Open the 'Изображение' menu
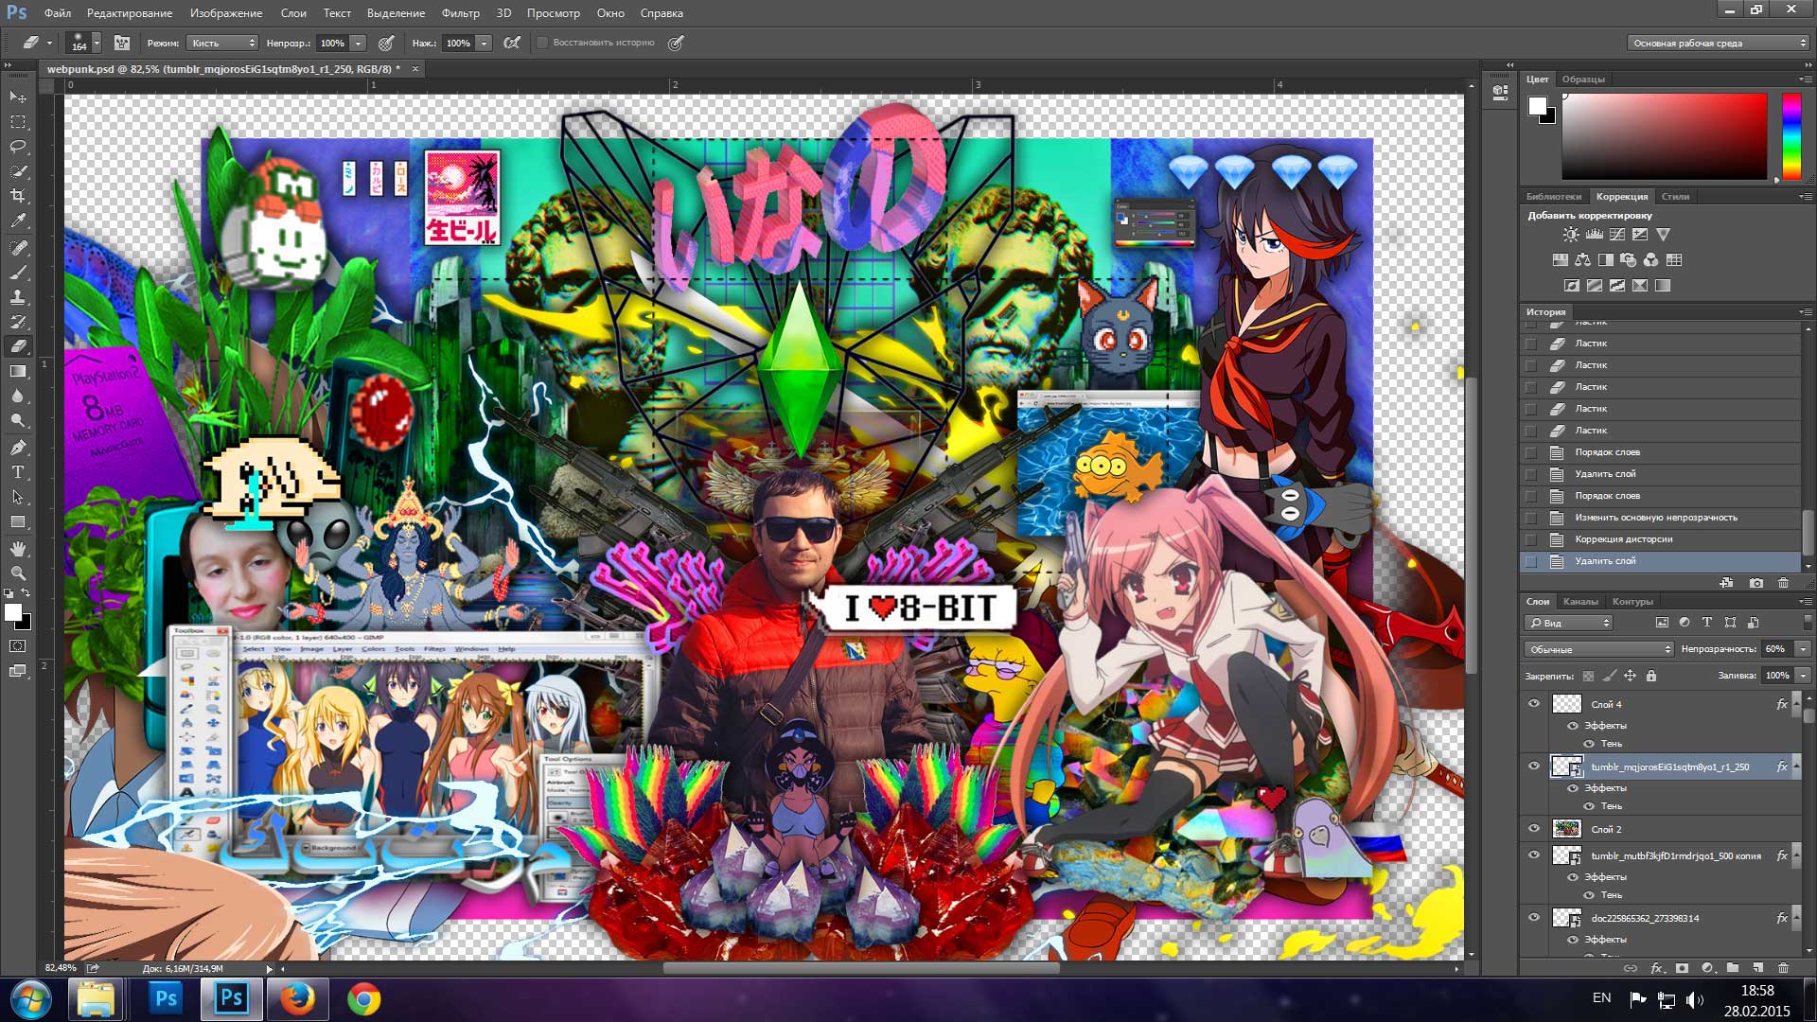Screen dimensions: 1817x1022 (226, 13)
